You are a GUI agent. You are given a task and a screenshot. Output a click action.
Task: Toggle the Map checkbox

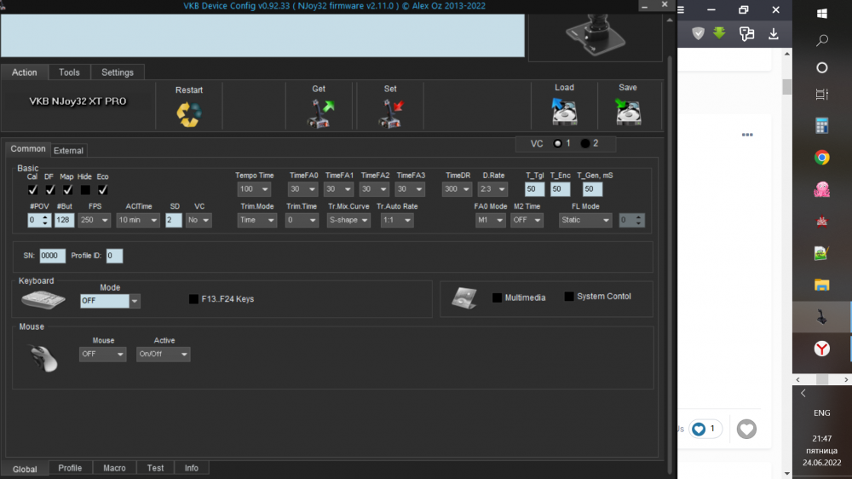point(67,190)
